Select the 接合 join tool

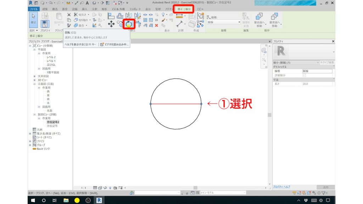click(x=76, y=25)
